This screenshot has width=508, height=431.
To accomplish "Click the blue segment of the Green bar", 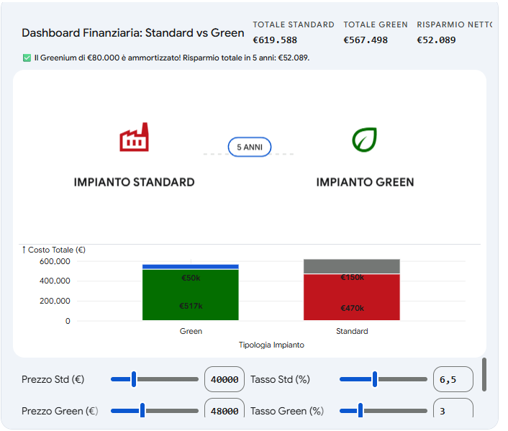I will pos(191,267).
